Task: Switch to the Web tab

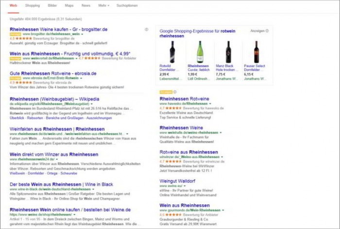Action: 13,5
